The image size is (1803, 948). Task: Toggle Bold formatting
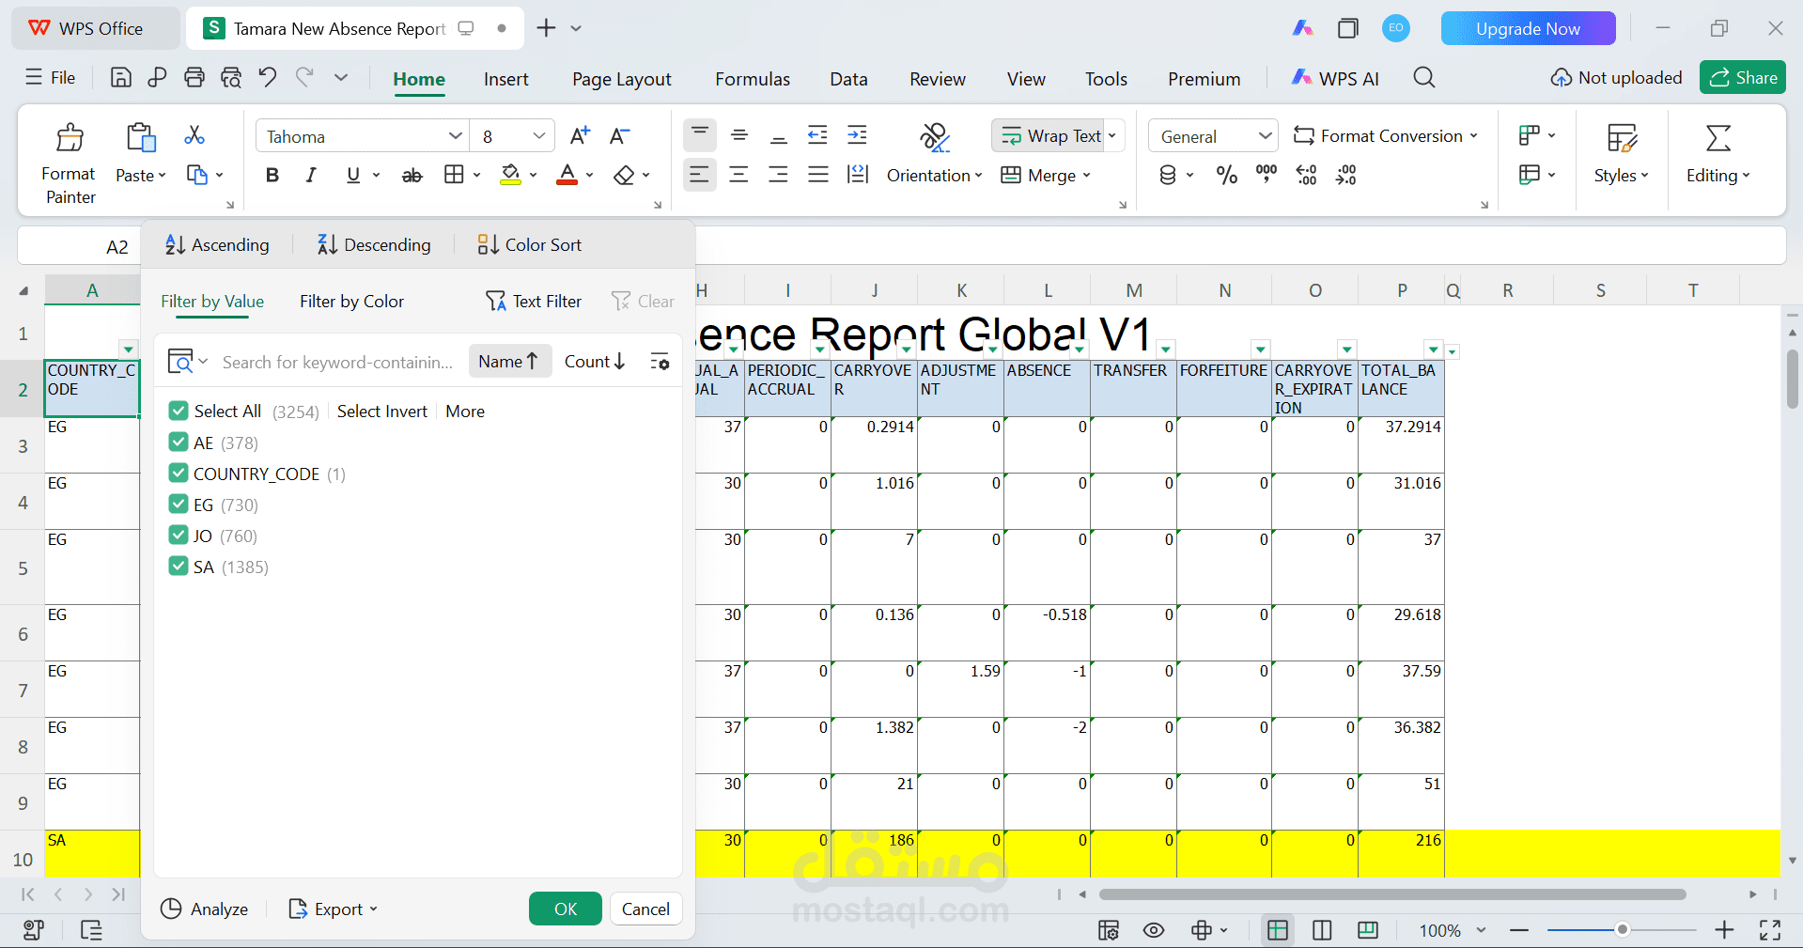(x=272, y=175)
